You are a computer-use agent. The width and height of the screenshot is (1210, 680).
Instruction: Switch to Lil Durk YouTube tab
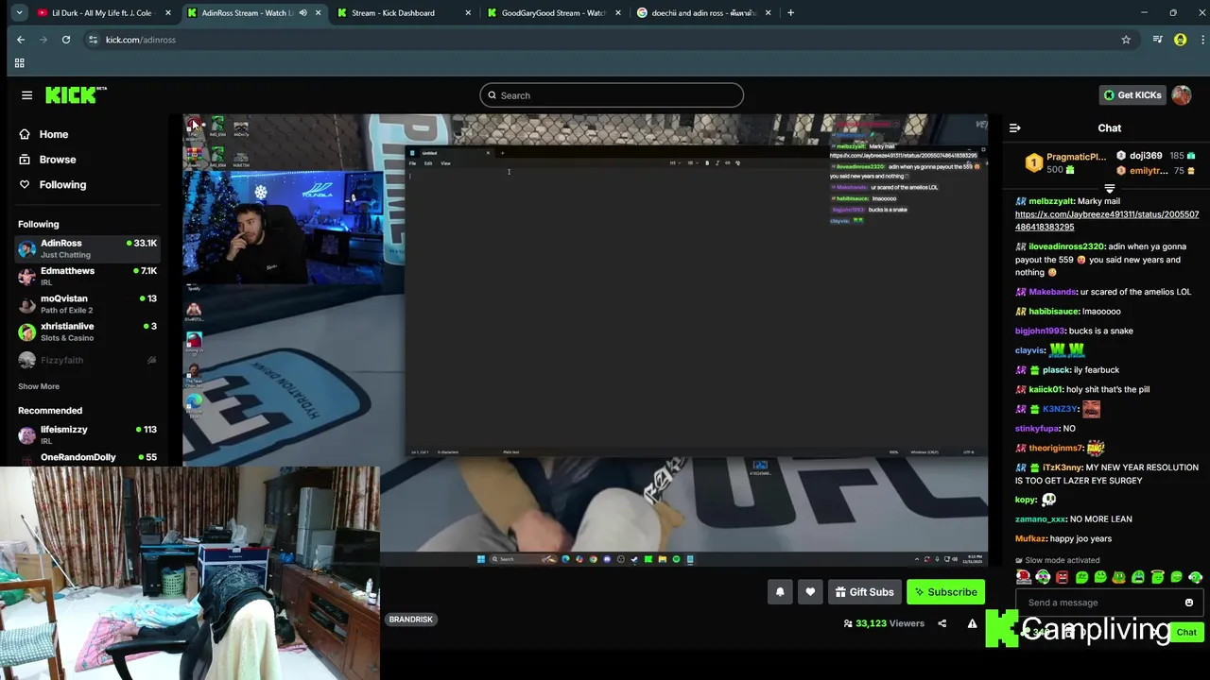coord(102,13)
